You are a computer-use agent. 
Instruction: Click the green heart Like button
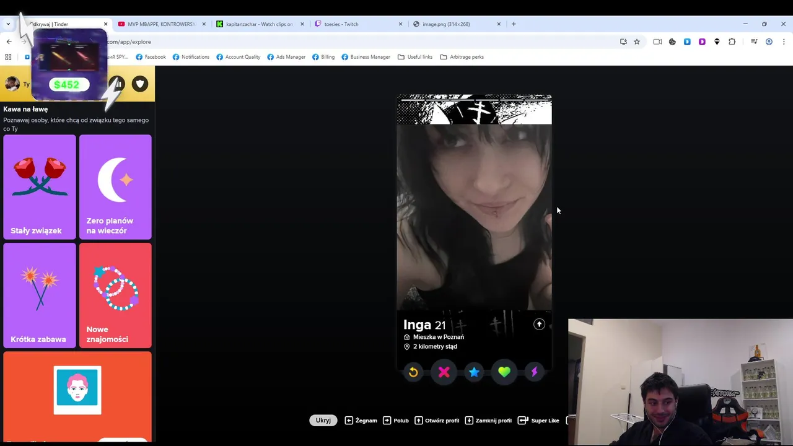point(504,372)
